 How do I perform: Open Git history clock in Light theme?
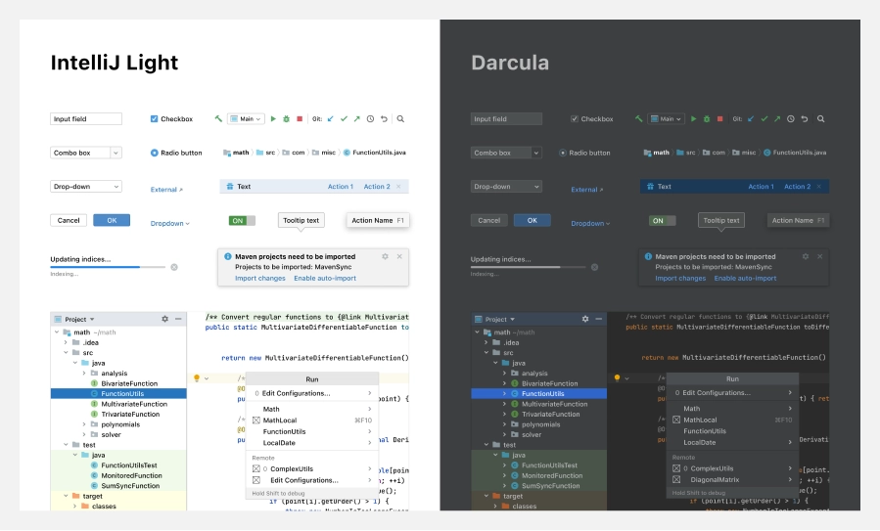(370, 119)
